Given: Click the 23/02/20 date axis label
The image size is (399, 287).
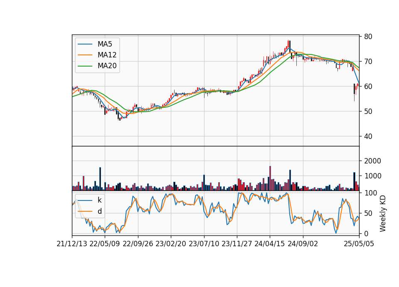Looking at the screenshot, I should click(171, 244).
